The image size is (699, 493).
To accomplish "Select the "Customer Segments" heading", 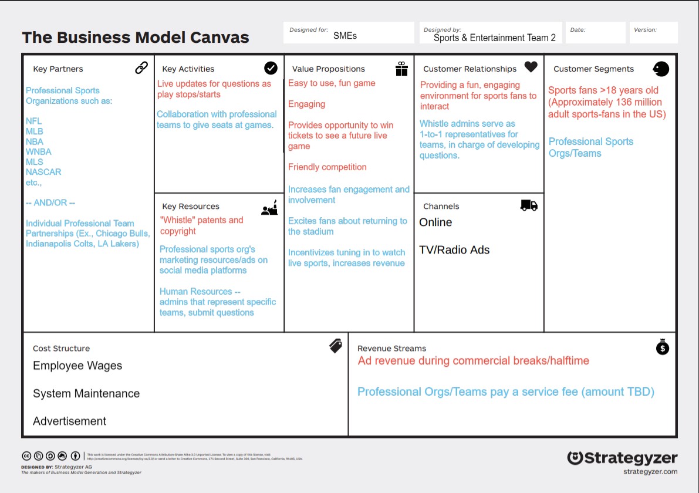I will pos(593,69).
